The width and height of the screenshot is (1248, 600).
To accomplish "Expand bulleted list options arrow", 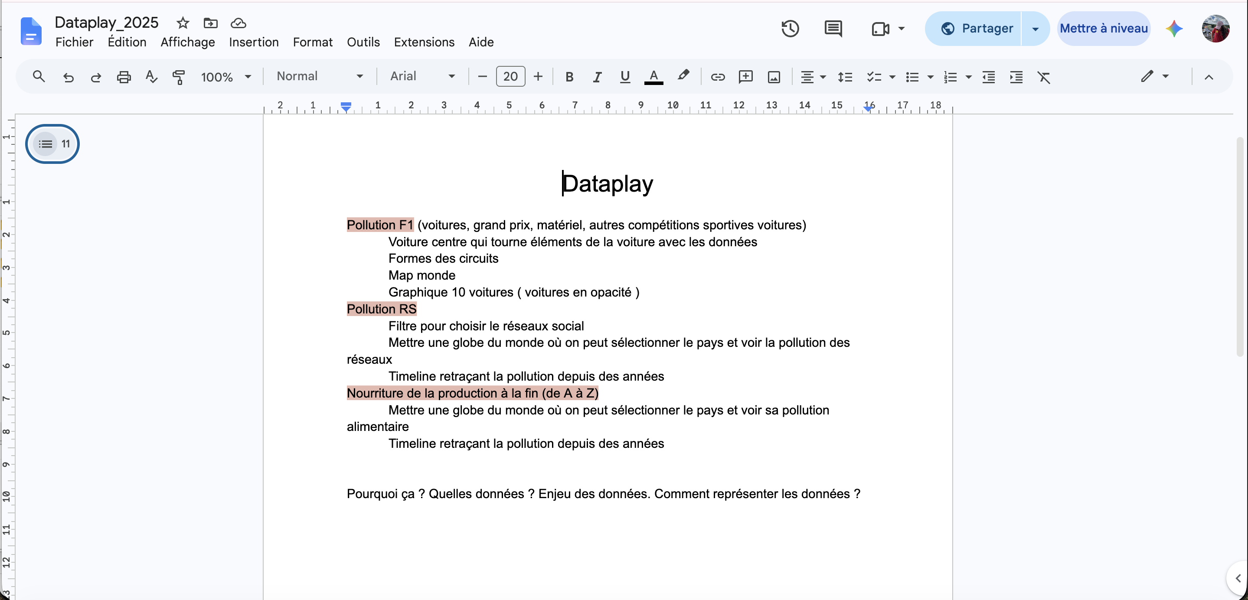I will click(930, 76).
